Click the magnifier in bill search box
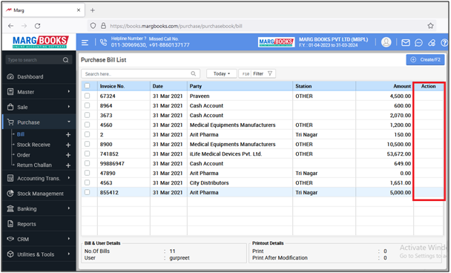 click(194, 73)
